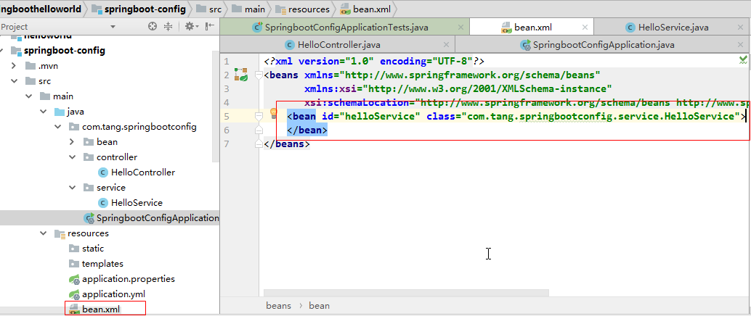The image size is (751, 316).
Task: Close the SpringbootConfigApplicationTests.java tab
Action: 460,28
